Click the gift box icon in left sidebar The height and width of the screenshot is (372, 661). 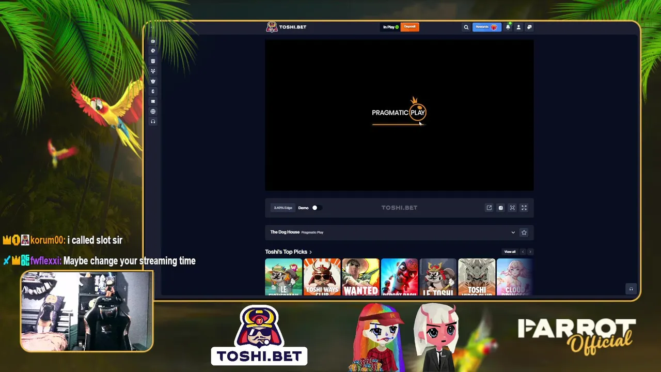[x=153, y=61]
